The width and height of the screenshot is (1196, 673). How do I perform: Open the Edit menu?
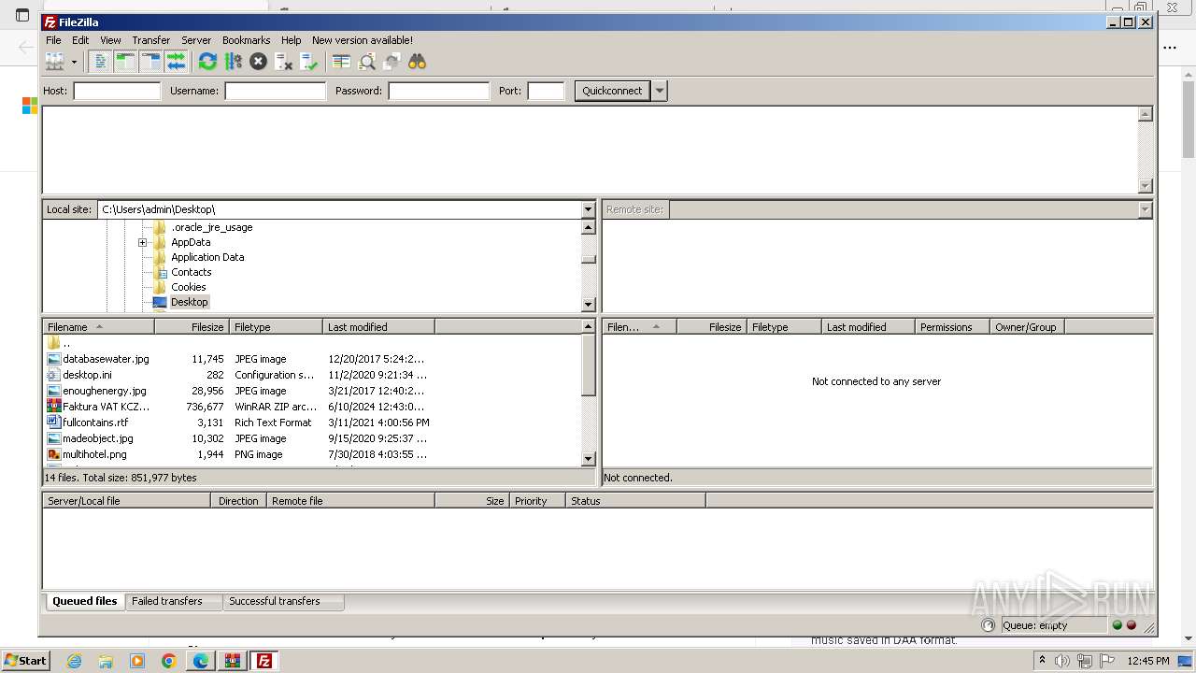pyautogui.click(x=80, y=40)
